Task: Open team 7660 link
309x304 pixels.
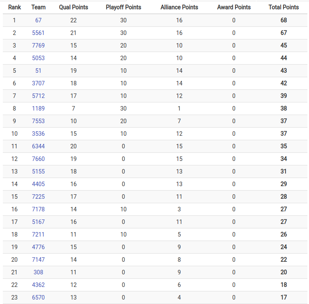Action: click(38, 159)
